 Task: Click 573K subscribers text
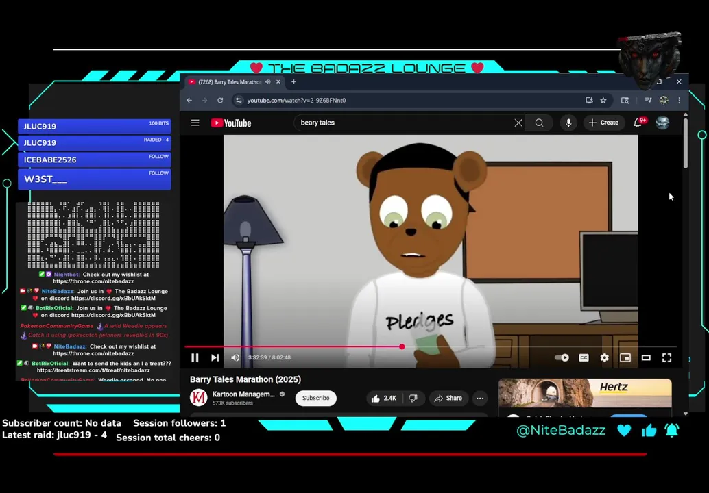232,403
